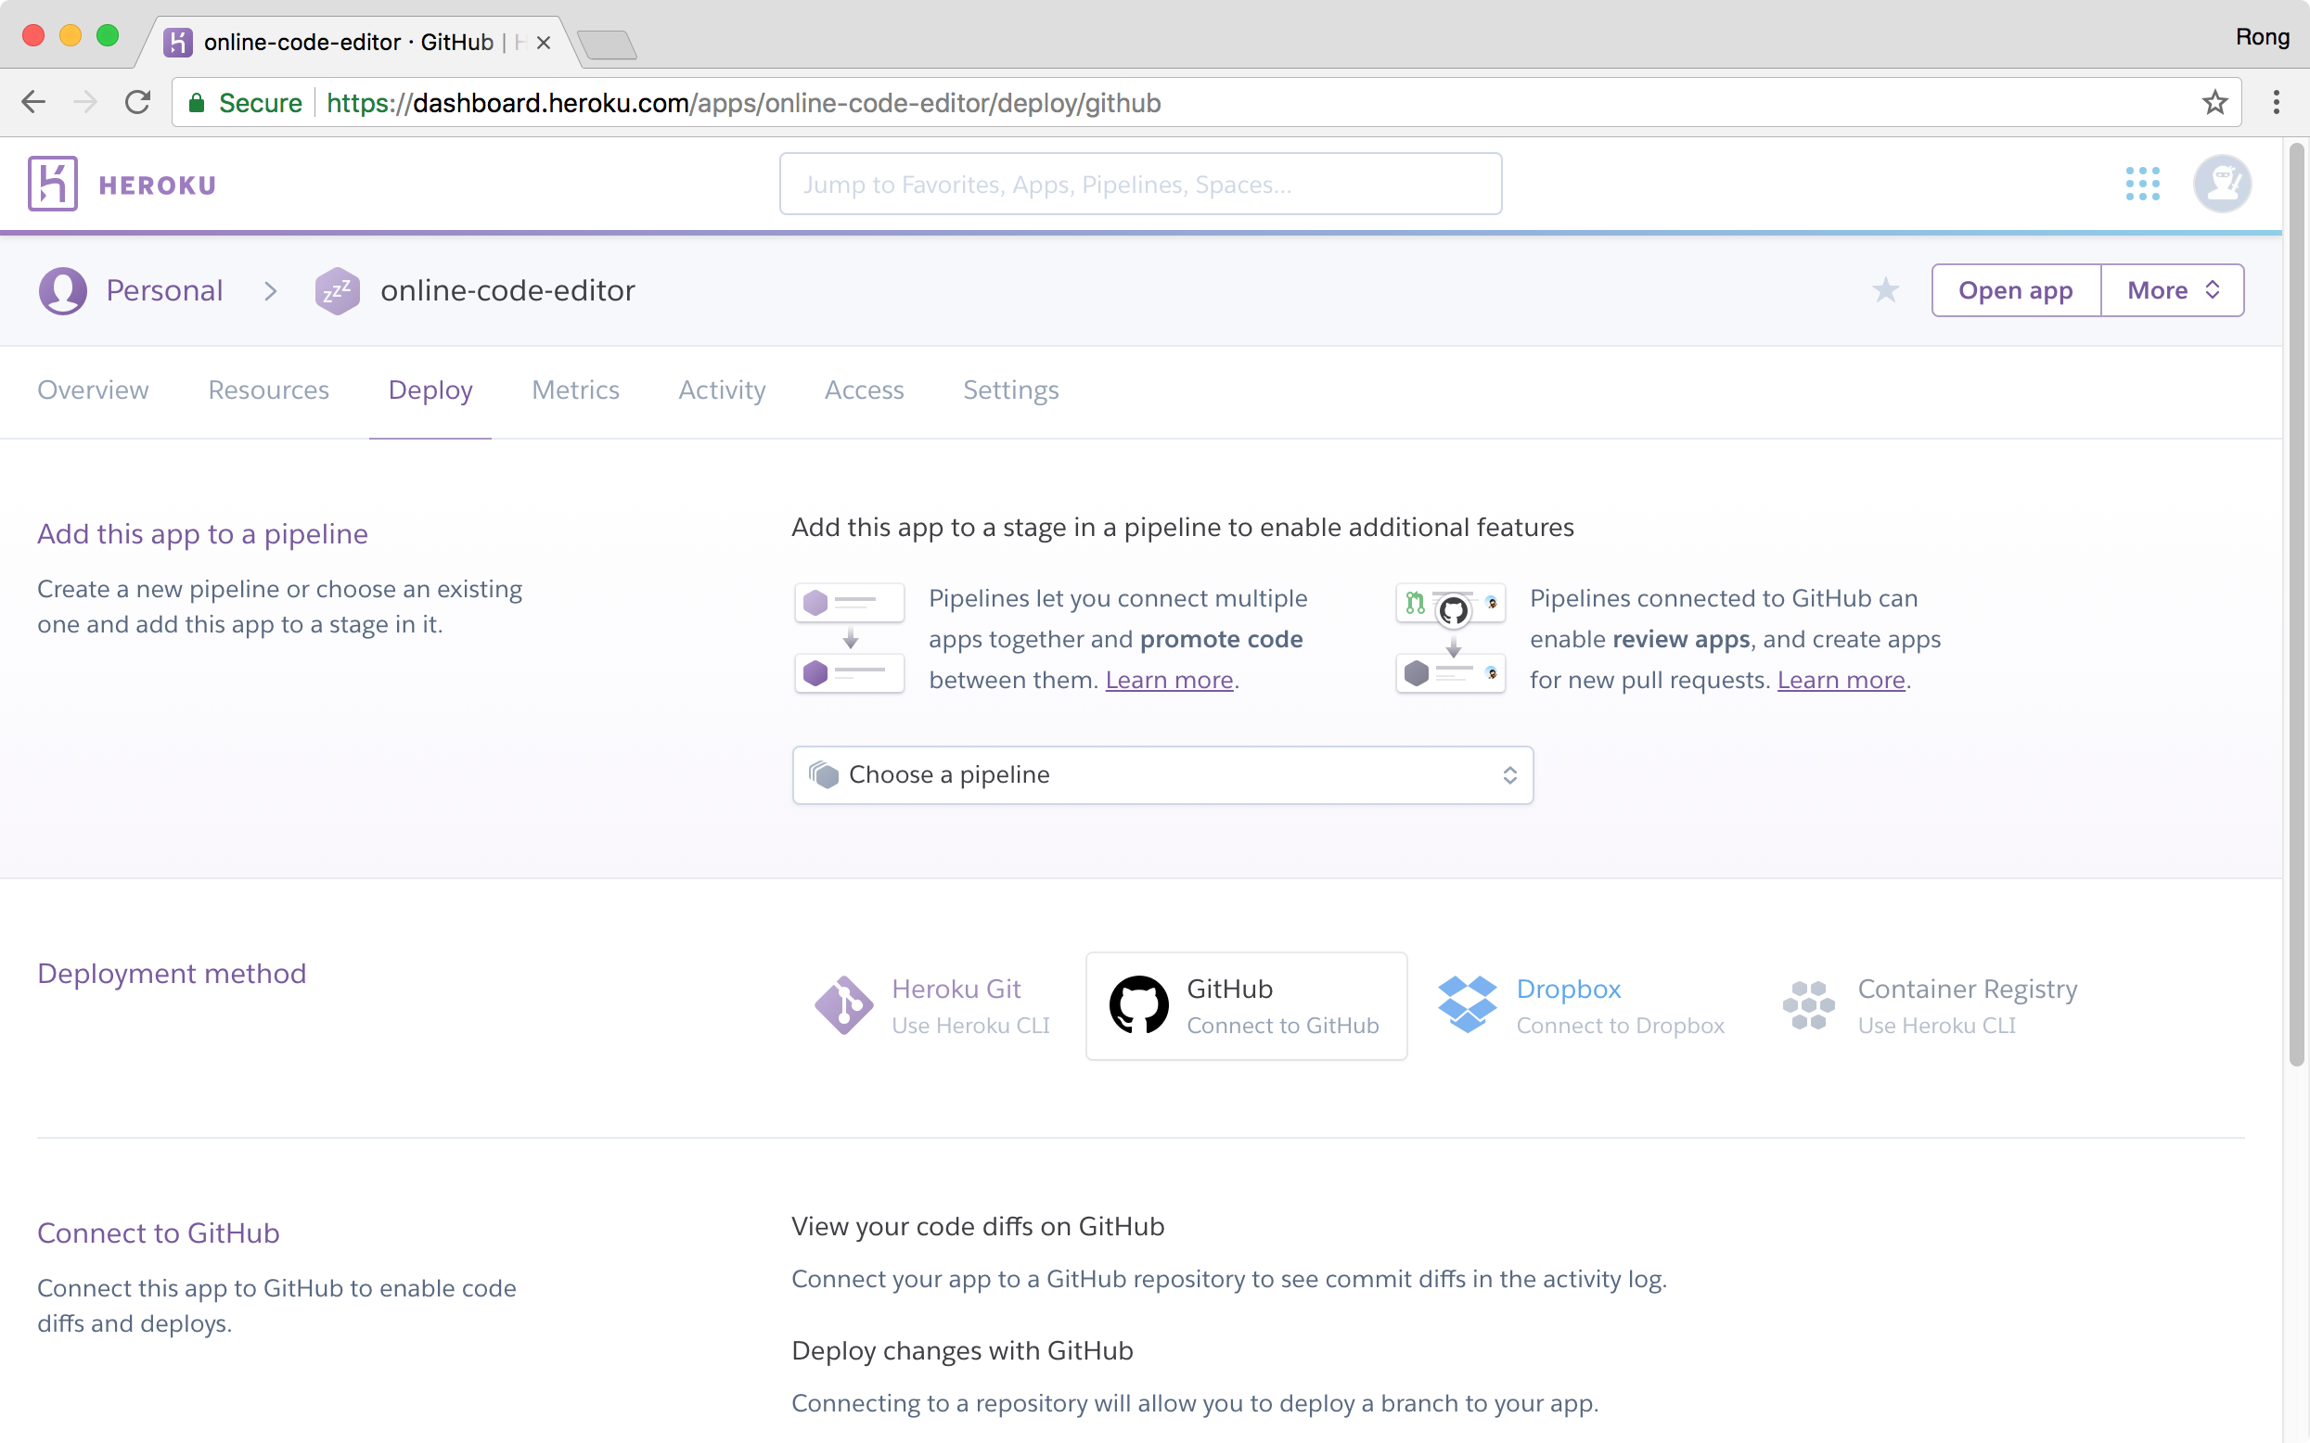Screen dimensions: 2310x1443
Task: Click the Heroku favicon on the tab
Action: point(177,42)
